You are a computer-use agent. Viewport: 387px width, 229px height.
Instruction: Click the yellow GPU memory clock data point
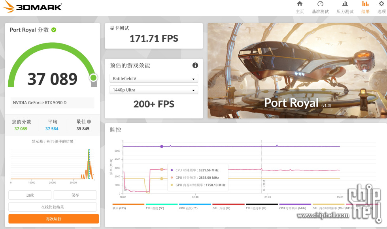[162, 178]
